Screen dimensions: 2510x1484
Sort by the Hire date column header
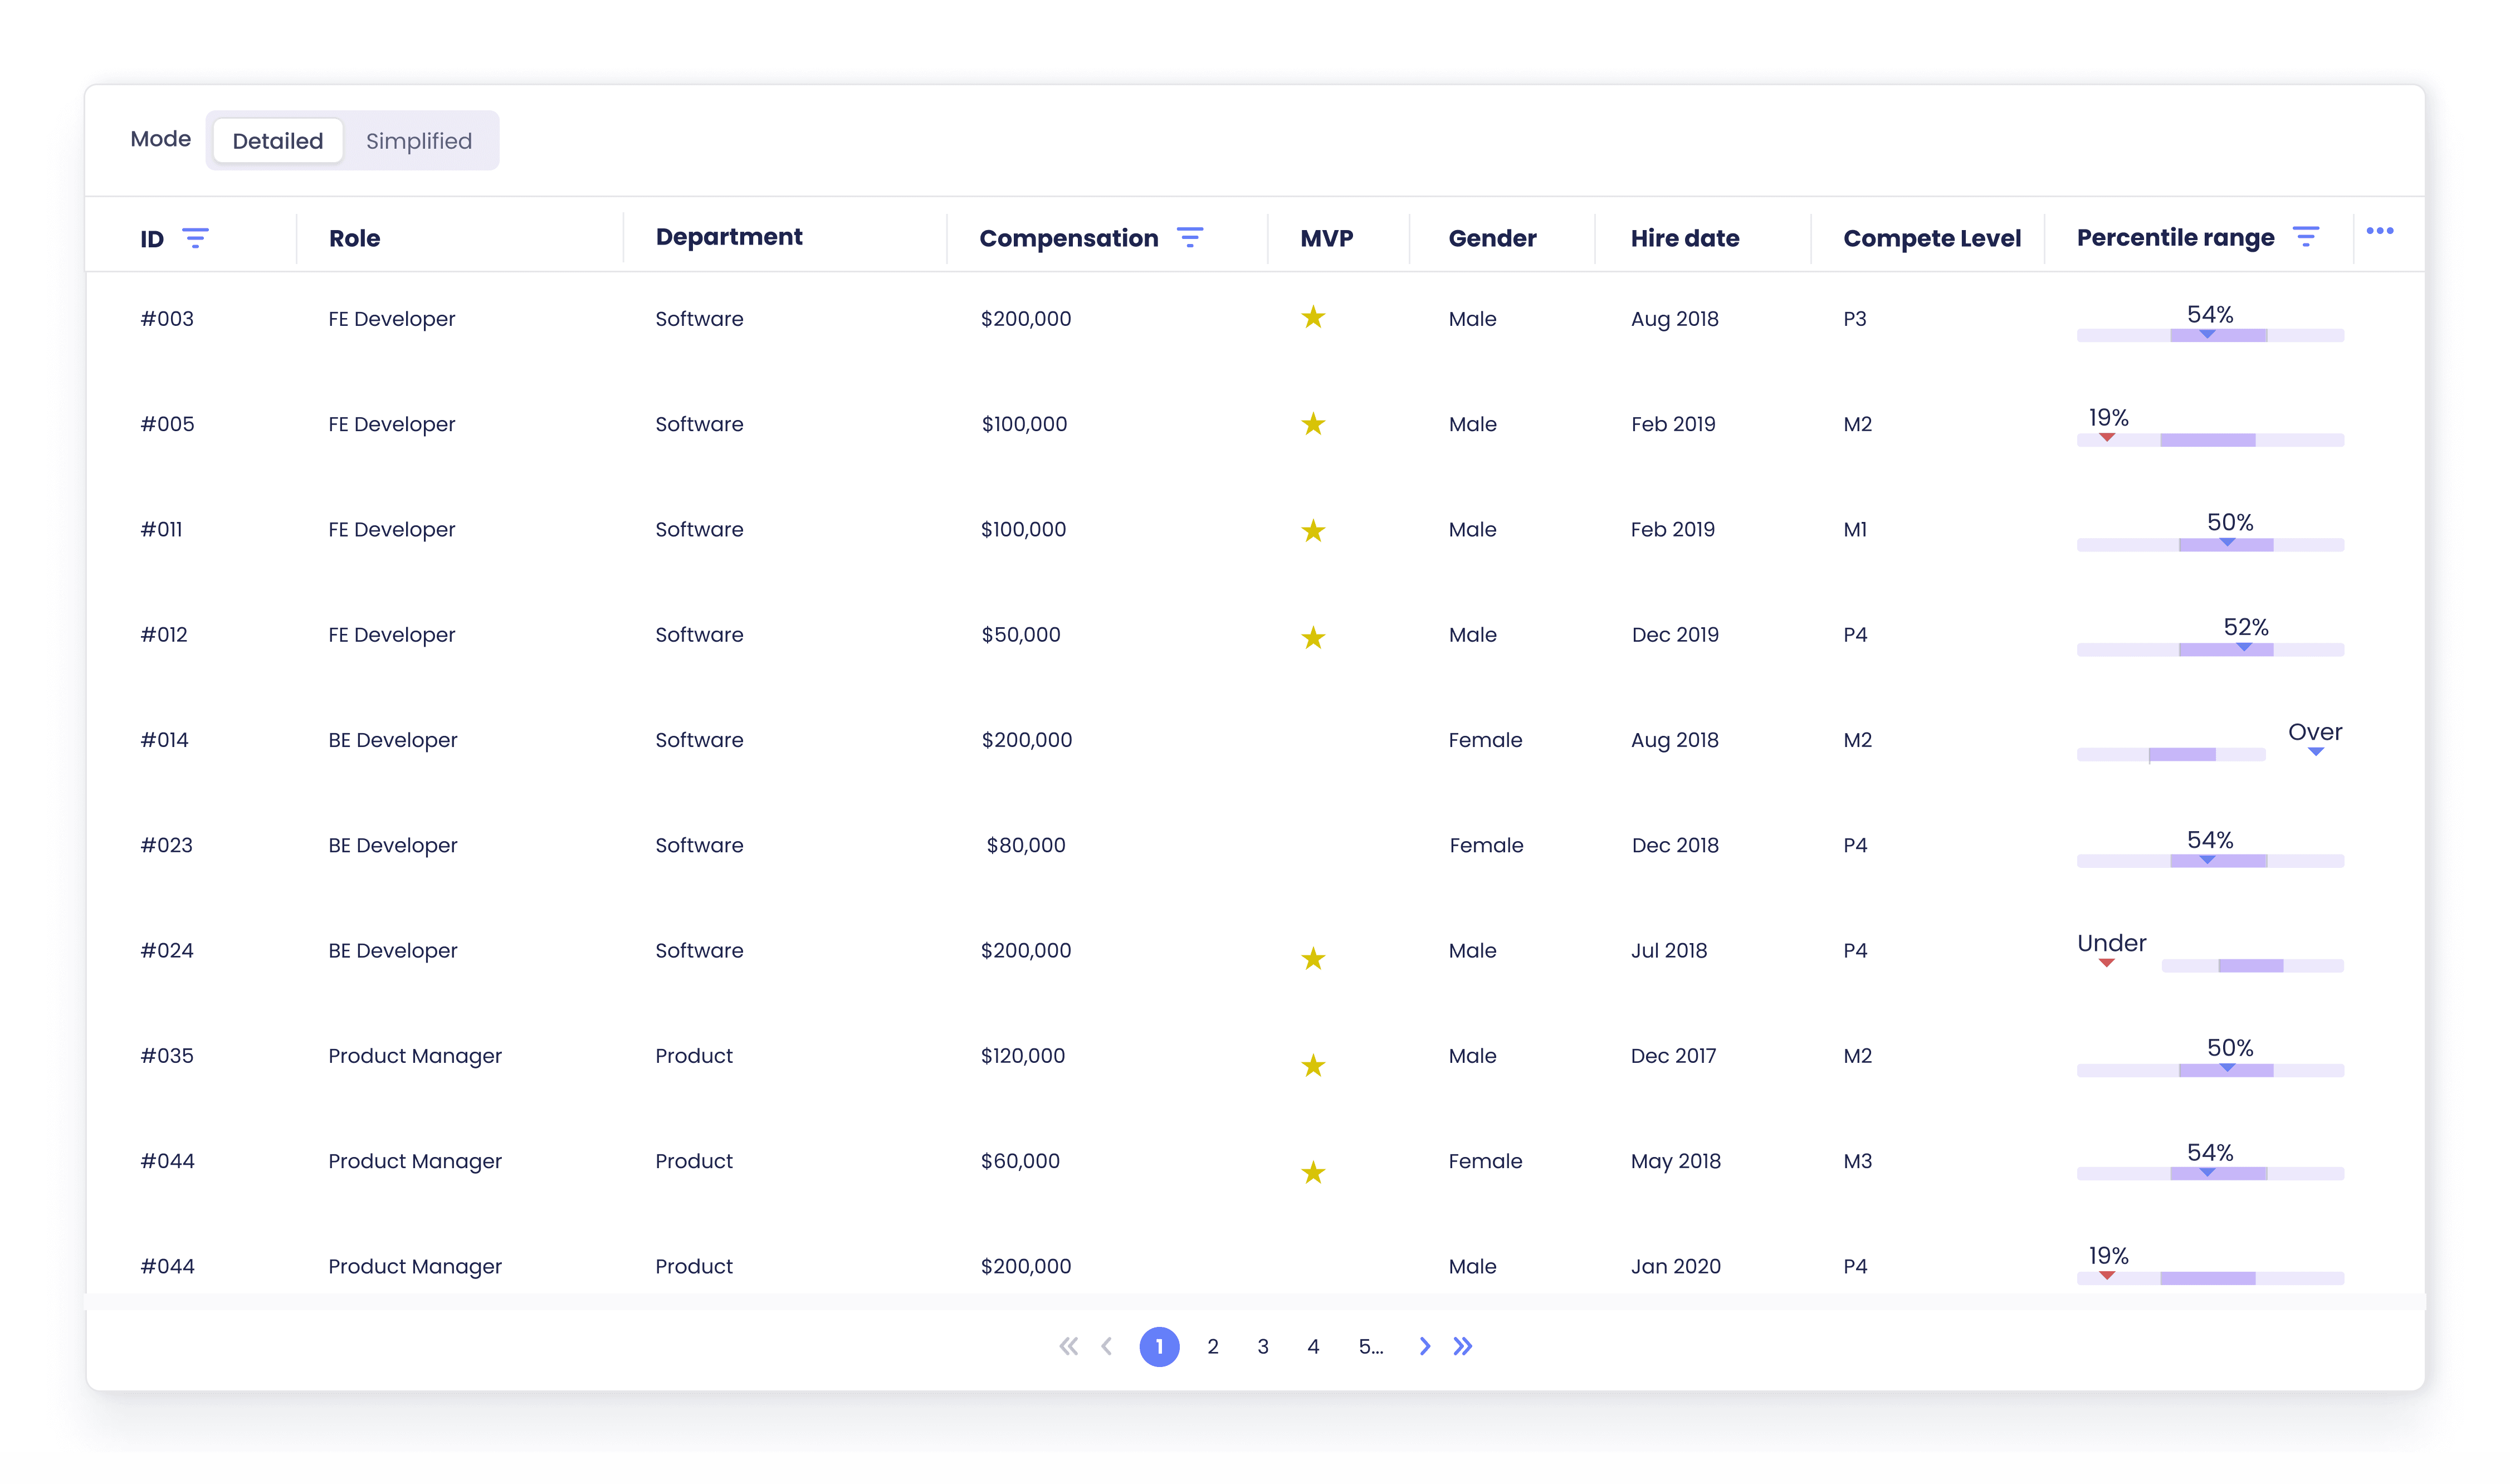(x=1684, y=238)
